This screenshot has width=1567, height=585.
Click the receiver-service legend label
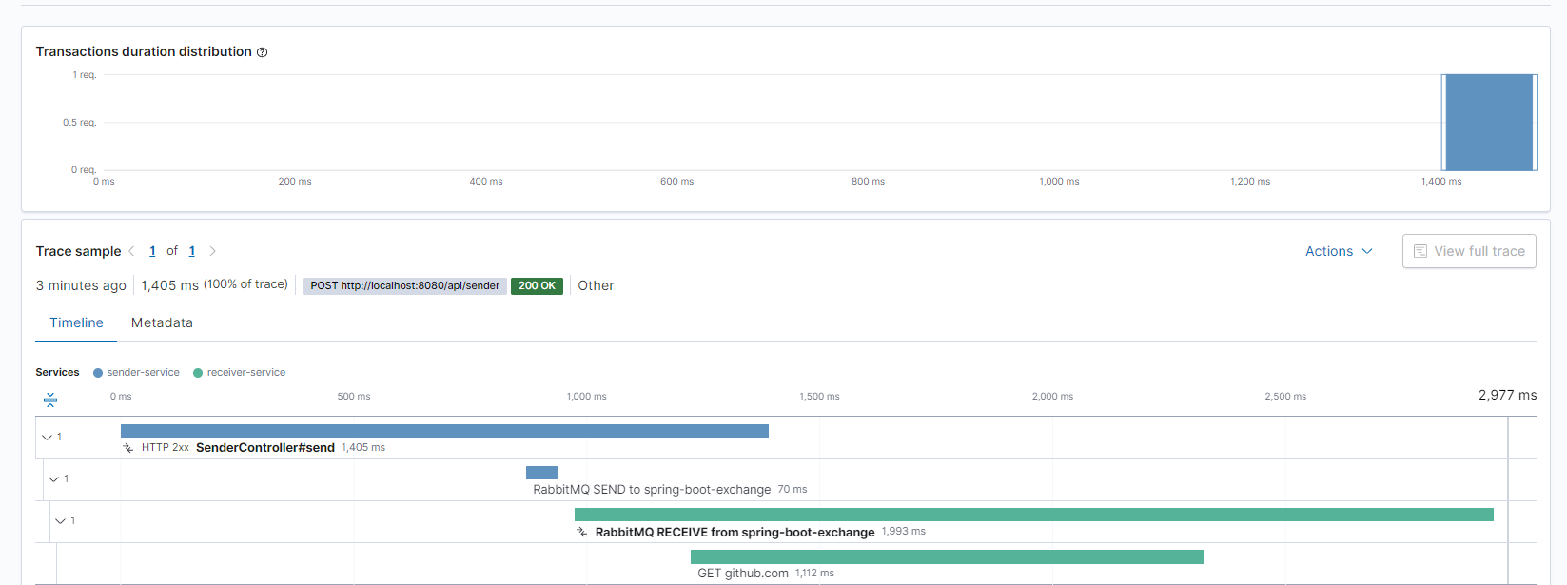[246, 373]
